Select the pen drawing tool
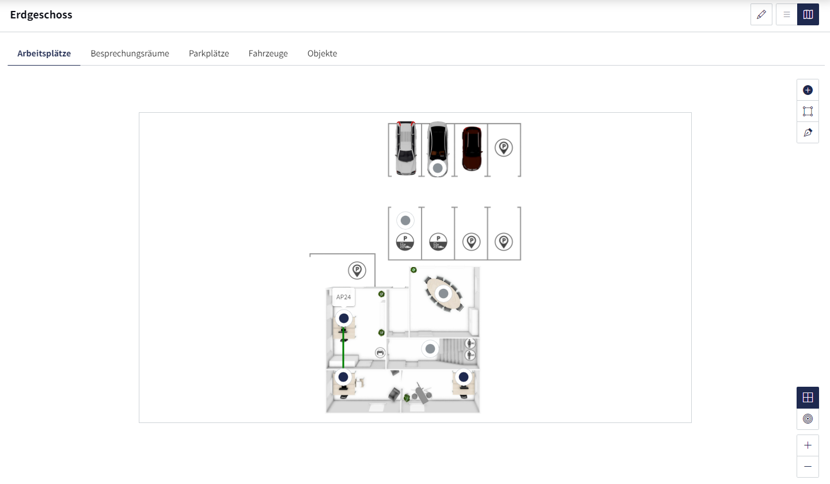This screenshot has width=830, height=484. pos(808,132)
